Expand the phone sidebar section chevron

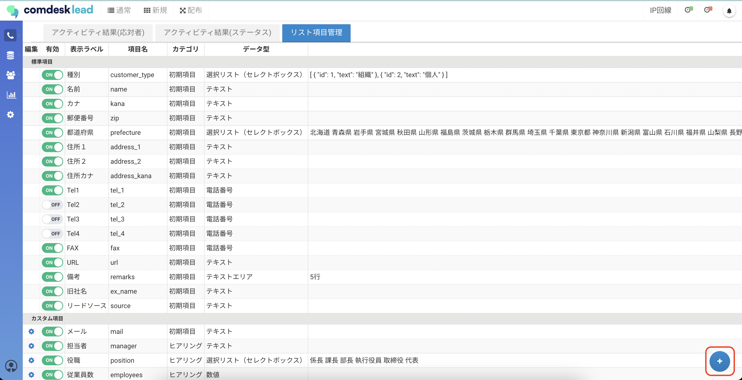19,35
